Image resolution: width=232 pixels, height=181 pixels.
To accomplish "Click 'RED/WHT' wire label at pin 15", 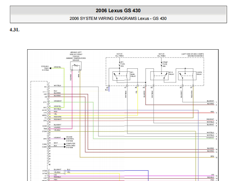I will 58,120.
